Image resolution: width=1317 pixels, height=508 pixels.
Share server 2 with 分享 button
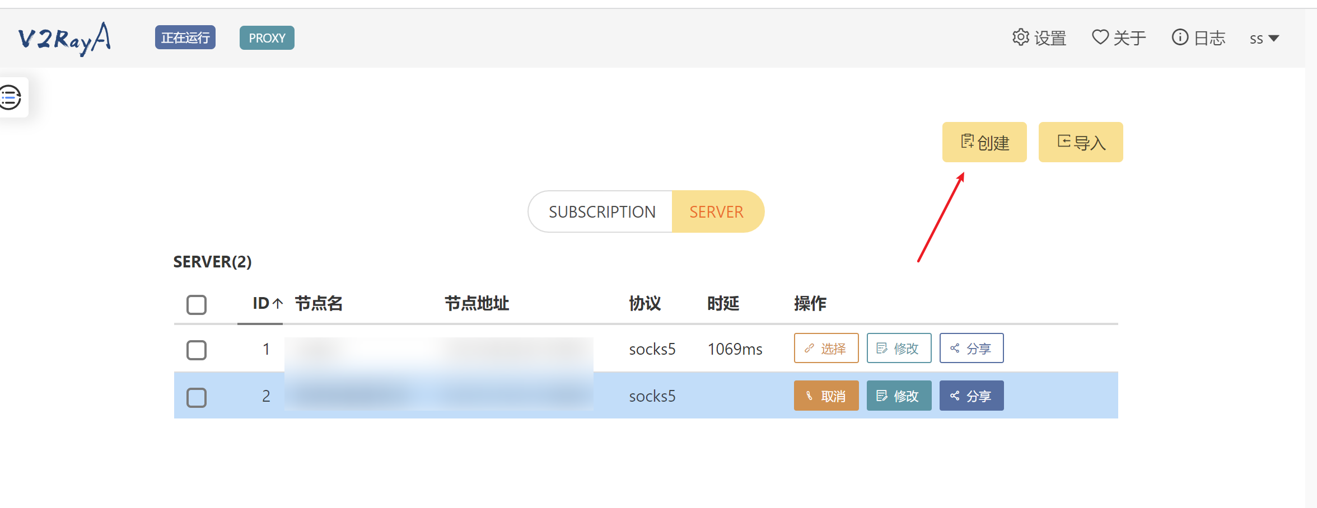pyautogui.click(x=972, y=396)
